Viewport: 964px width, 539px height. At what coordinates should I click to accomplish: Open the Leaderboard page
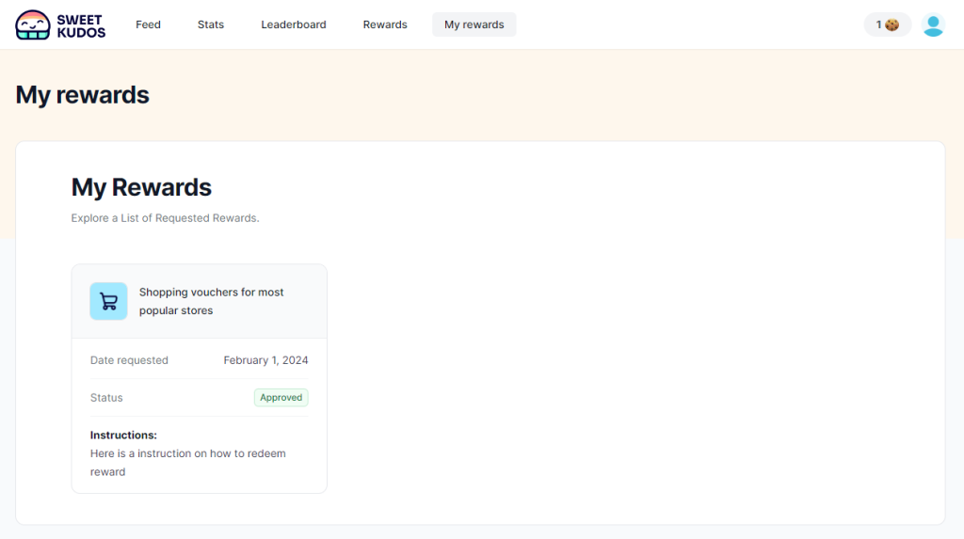294,24
